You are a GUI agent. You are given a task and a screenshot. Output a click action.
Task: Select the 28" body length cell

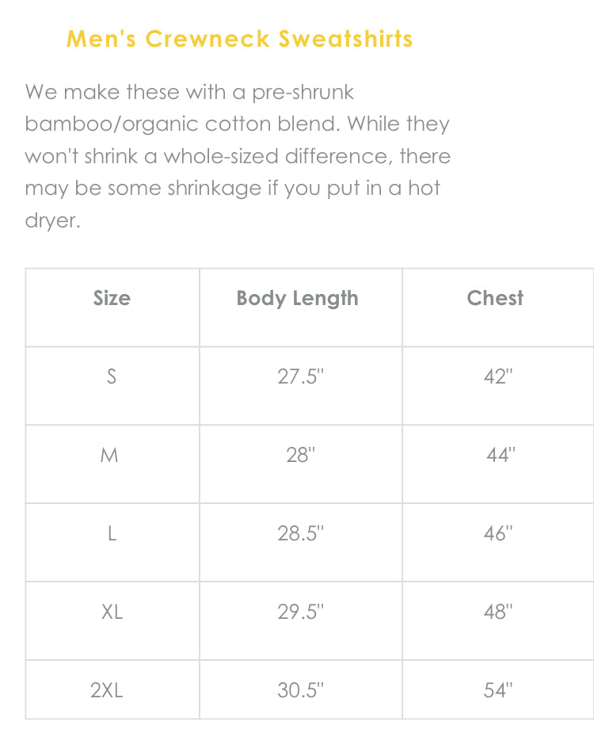point(300,456)
